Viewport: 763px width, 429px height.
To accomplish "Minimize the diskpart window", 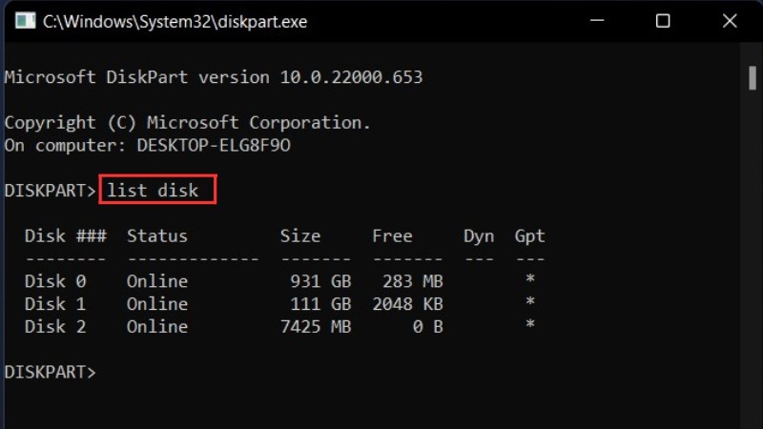I will 599,20.
